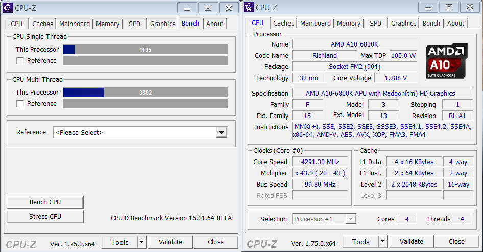Switch to the Mainboard tab in left window

point(75,24)
